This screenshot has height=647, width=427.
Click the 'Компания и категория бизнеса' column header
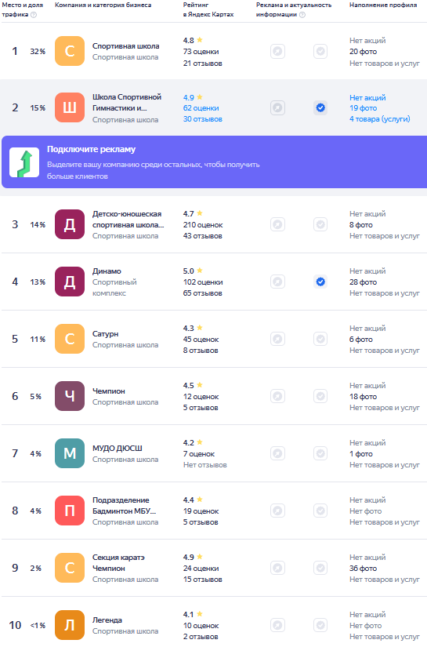tap(103, 5)
